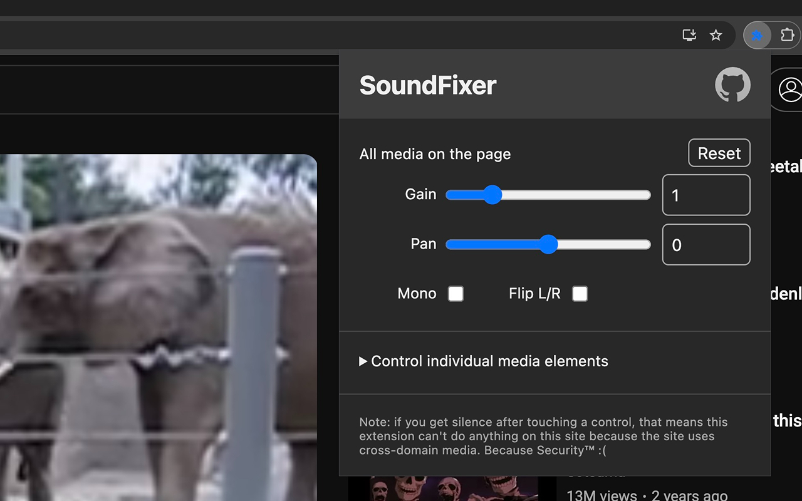Image resolution: width=802 pixels, height=501 pixels.
Task: Enable the Mono checkbox
Action: [x=456, y=294]
